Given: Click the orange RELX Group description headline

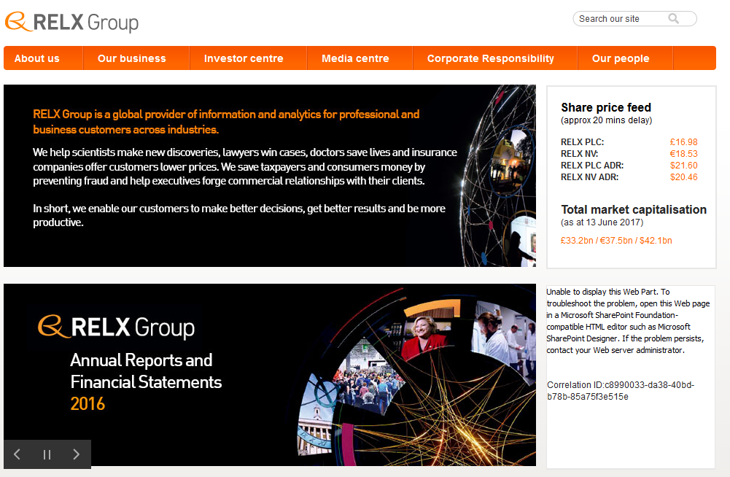Looking at the screenshot, I should pos(226,122).
